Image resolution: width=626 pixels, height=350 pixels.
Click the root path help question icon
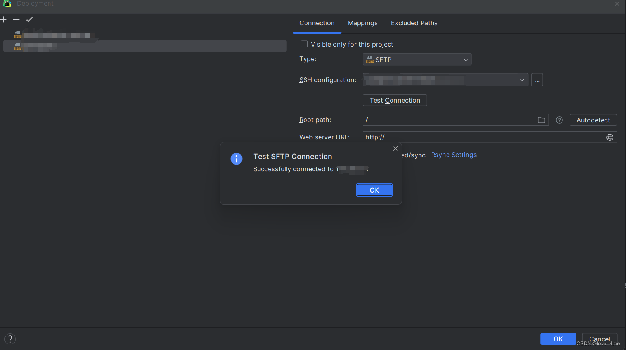point(559,120)
